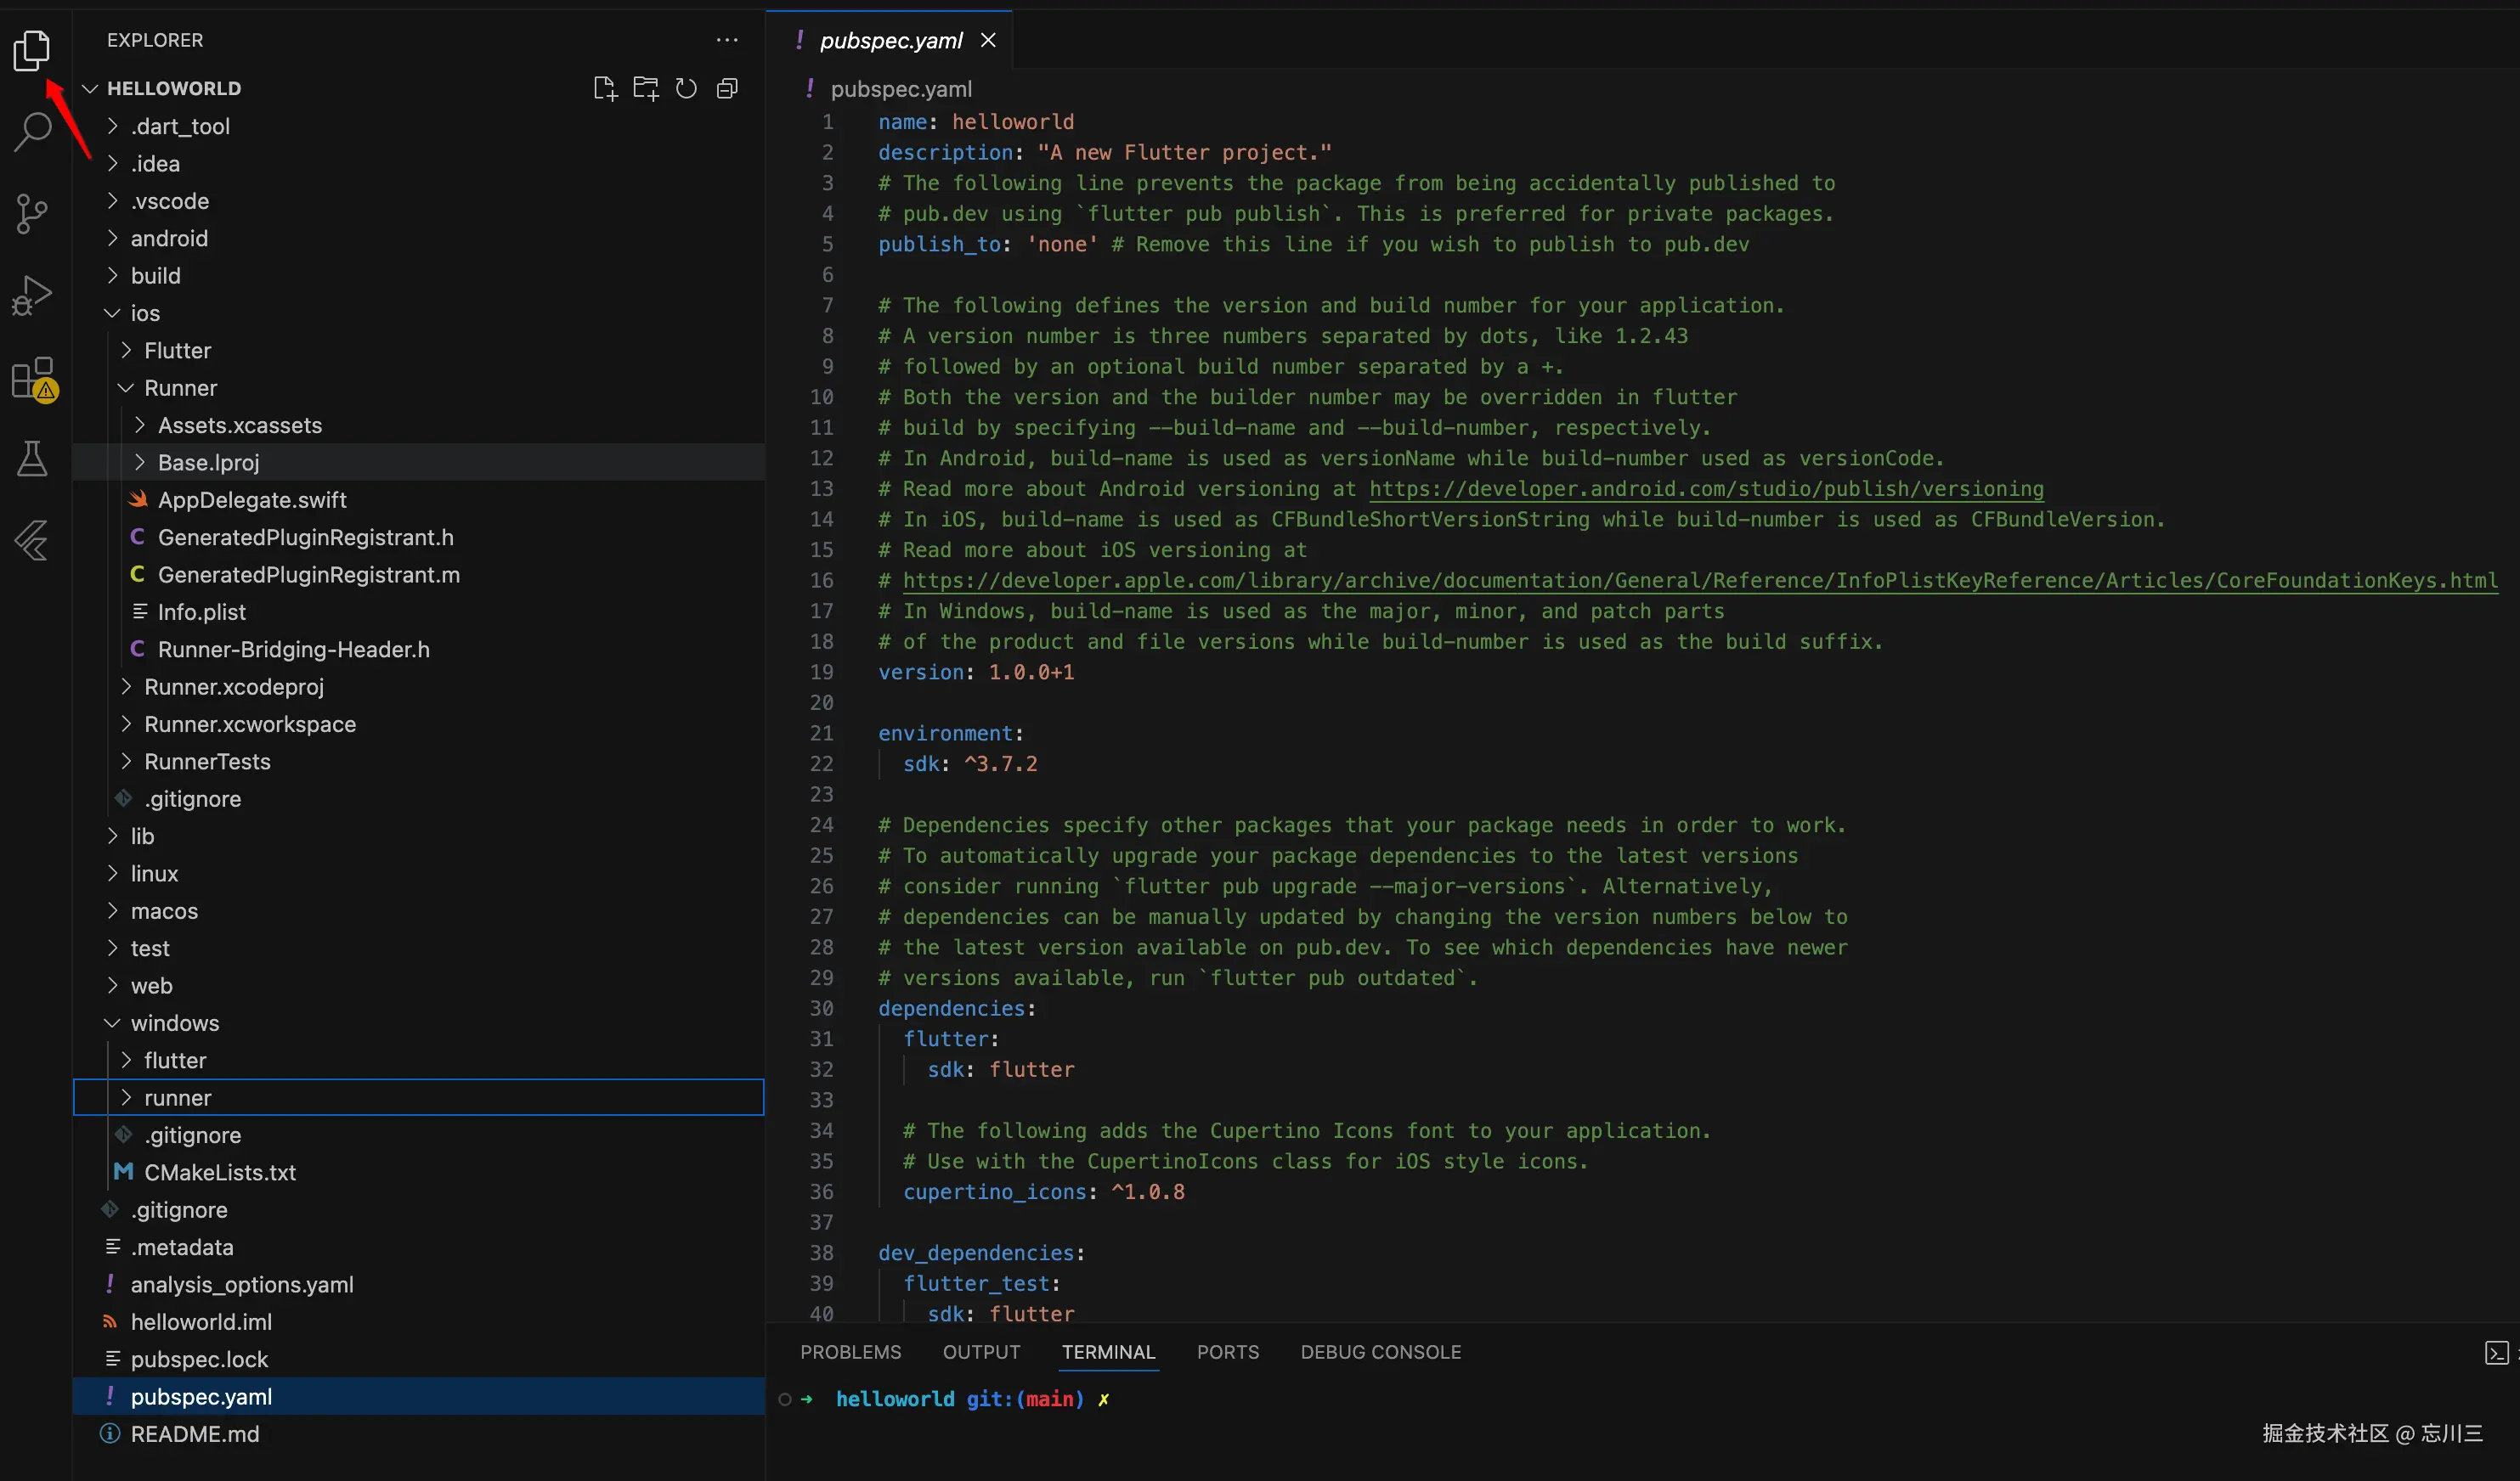This screenshot has width=2520, height=1481.
Task: Expand the windows runner folder
Action: (x=177, y=1097)
